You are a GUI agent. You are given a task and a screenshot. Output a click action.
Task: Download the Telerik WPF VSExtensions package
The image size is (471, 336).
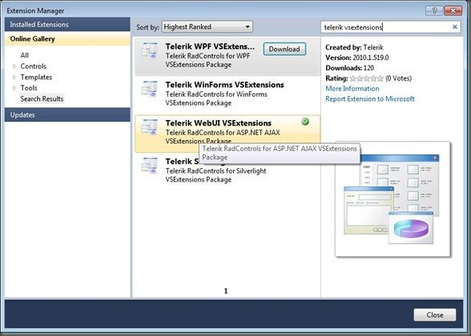284,50
